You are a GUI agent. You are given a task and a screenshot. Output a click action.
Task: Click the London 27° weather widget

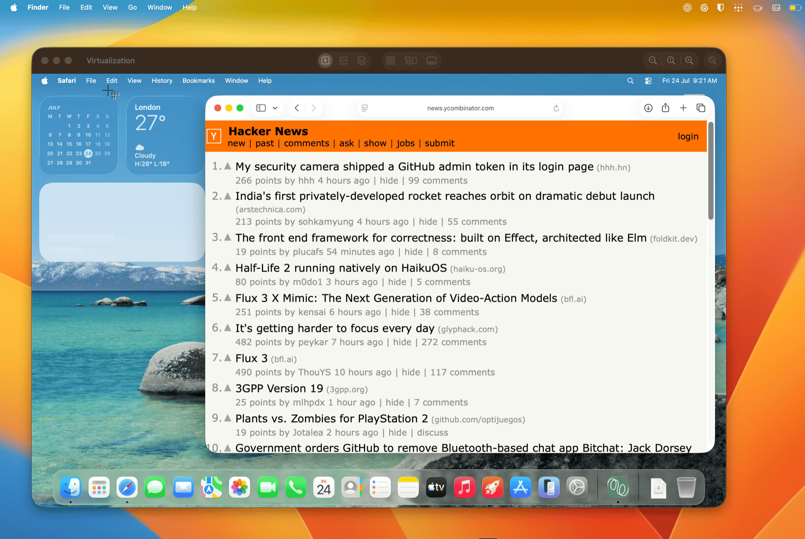click(x=165, y=135)
